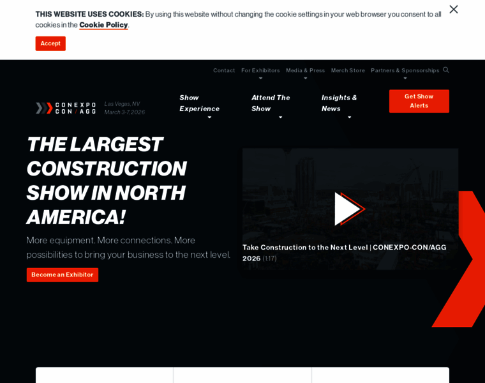This screenshot has width=485, height=383.
Task: Expand the Media & Press dropdown arrow
Action: point(306,79)
